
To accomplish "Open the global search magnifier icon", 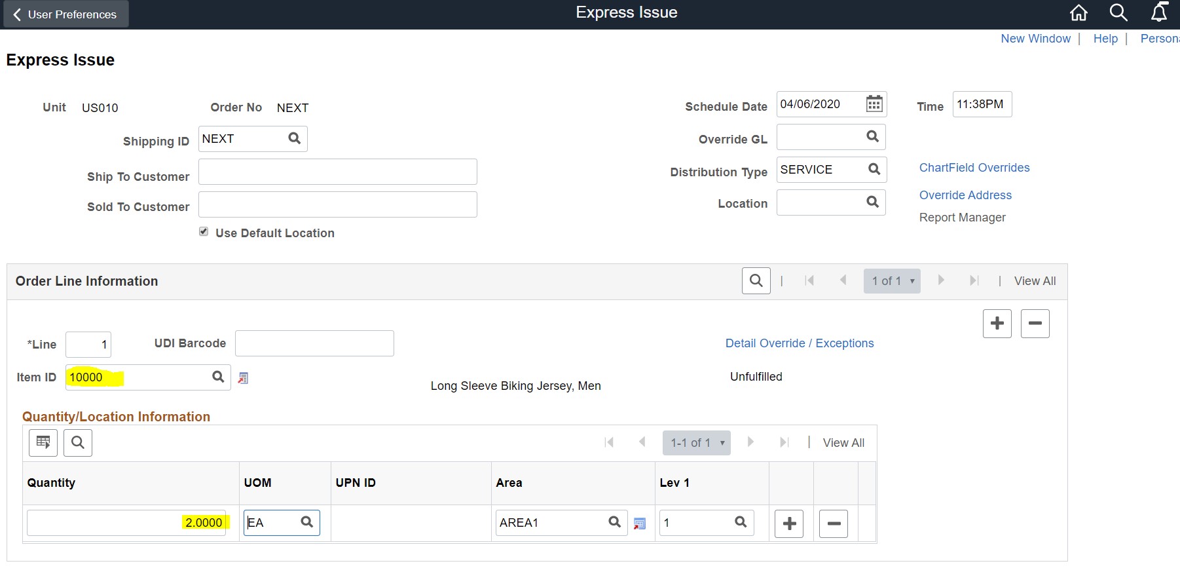I will tap(1118, 12).
